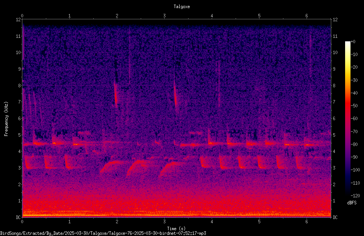Click the 'dBFS' label under the color scale
This screenshot has height=236, width=364.
click(352, 203)
